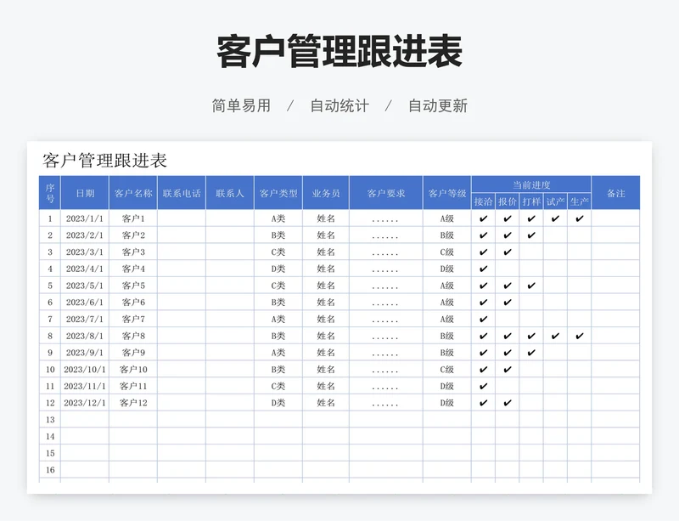Click date cell 2023/6/1
This screenshot has width=679, height=521.
[x=85, y=303]
